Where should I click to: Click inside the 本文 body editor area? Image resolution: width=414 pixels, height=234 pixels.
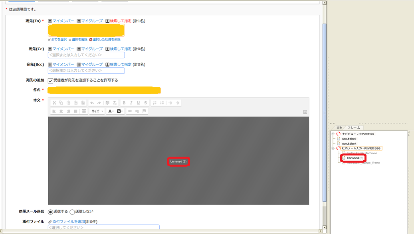tap(178, 161)
